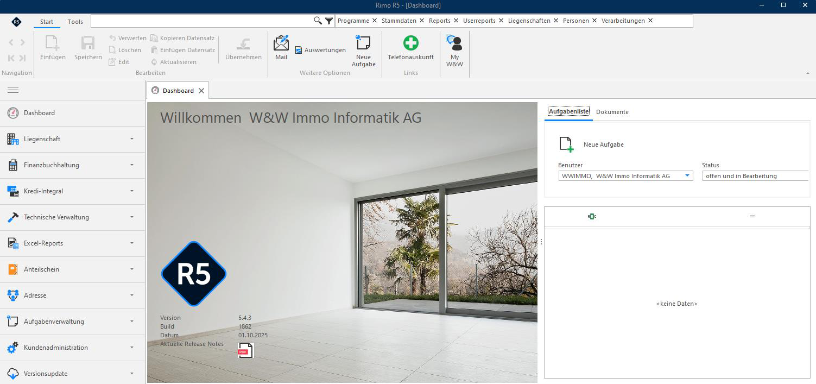
Task: Remove the Personen filter tag
Action: tap(594, 21)
